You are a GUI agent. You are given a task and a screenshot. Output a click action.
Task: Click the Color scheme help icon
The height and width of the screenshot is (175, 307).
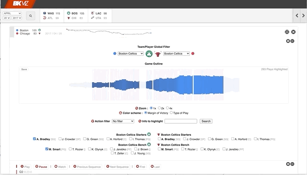coord(120,113)
